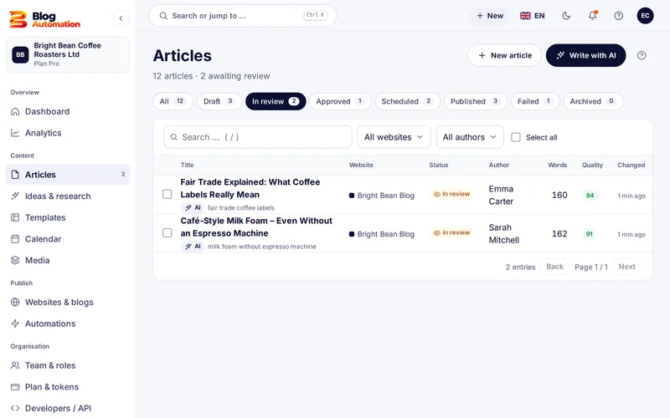Click the Back pagination button

point(554,267)
